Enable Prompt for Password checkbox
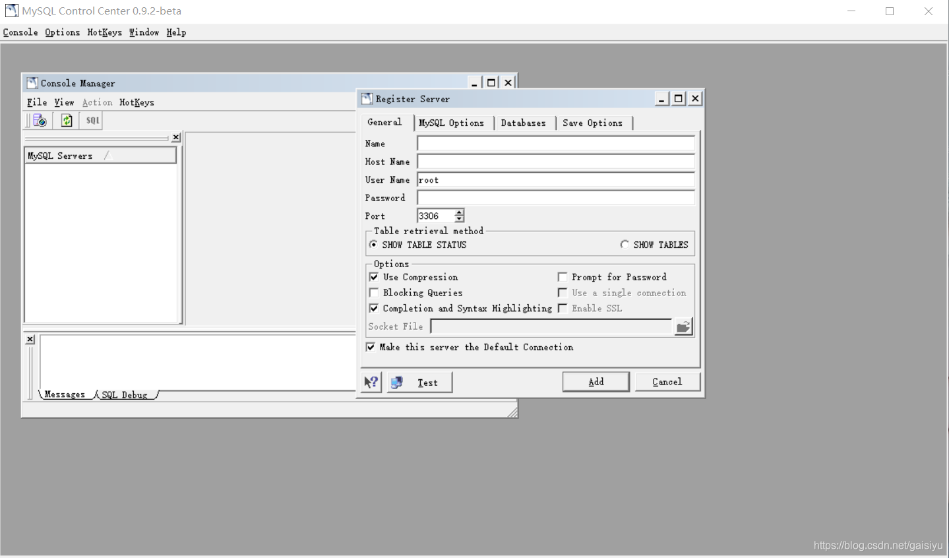 point(563,277)
